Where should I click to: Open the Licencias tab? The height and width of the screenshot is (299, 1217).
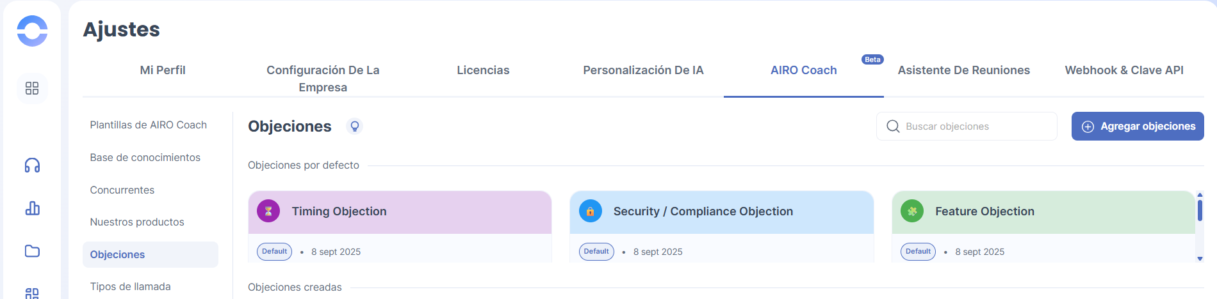coord(483,70)
